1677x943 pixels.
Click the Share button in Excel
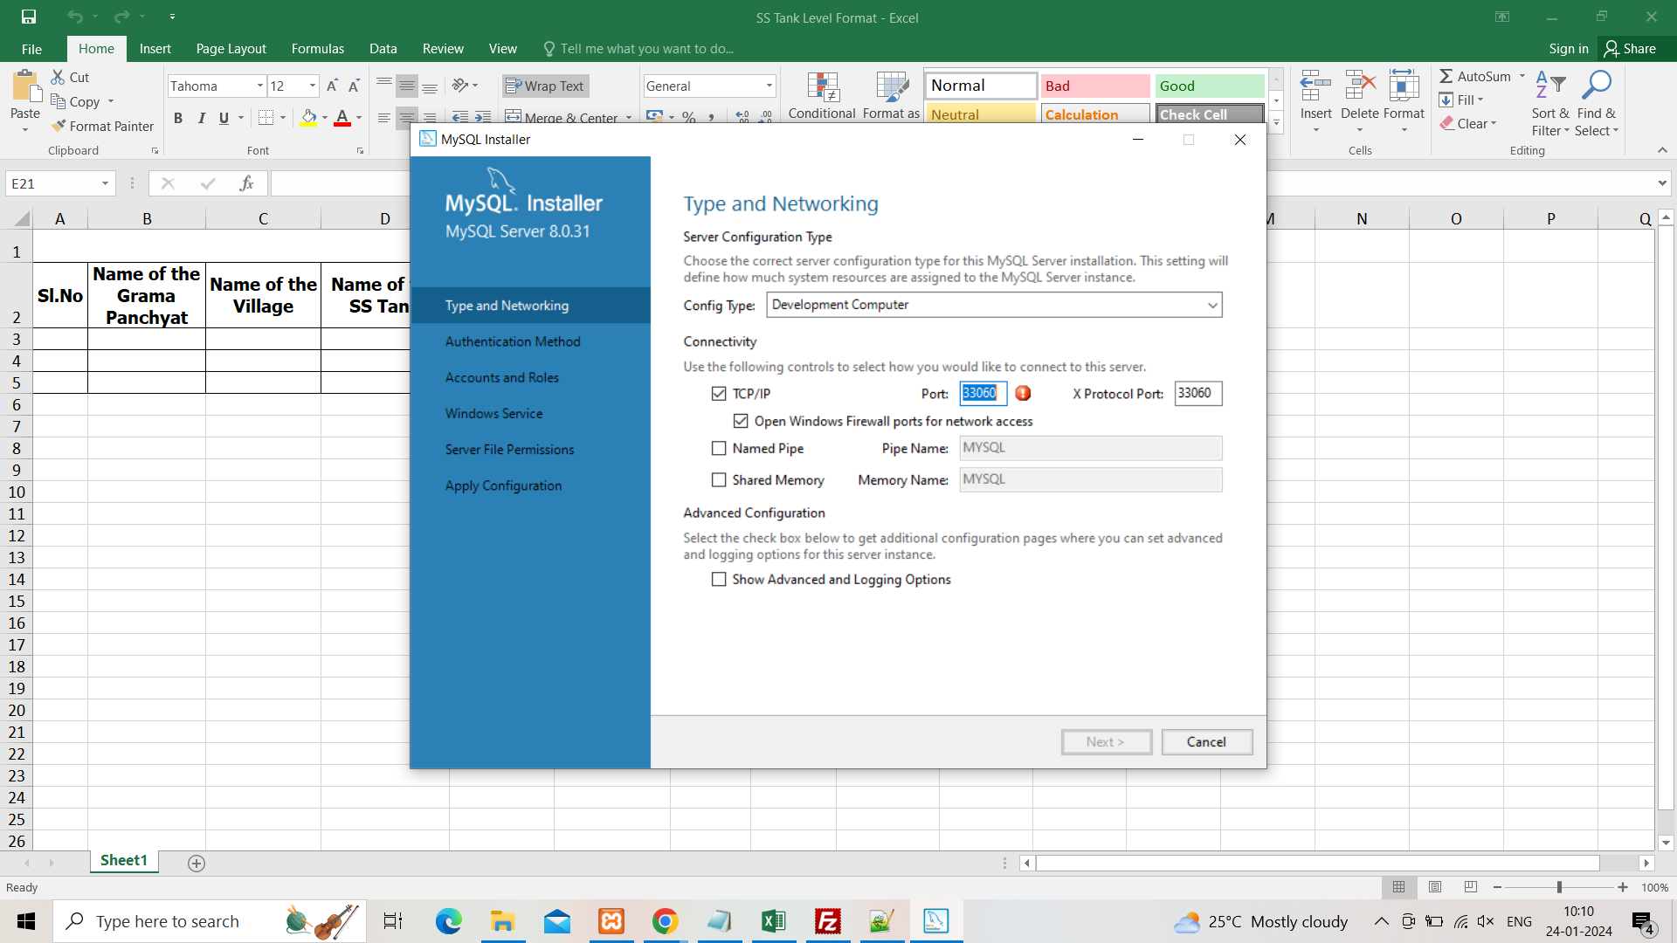1630,49
